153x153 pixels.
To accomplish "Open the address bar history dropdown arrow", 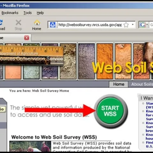I will [133, 25].
